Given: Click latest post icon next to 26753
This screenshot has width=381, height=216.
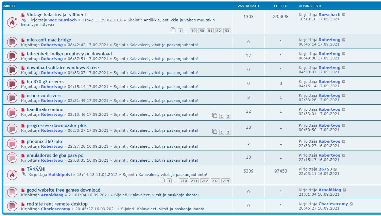Looking at the screenshot, I should pos(335,169).
